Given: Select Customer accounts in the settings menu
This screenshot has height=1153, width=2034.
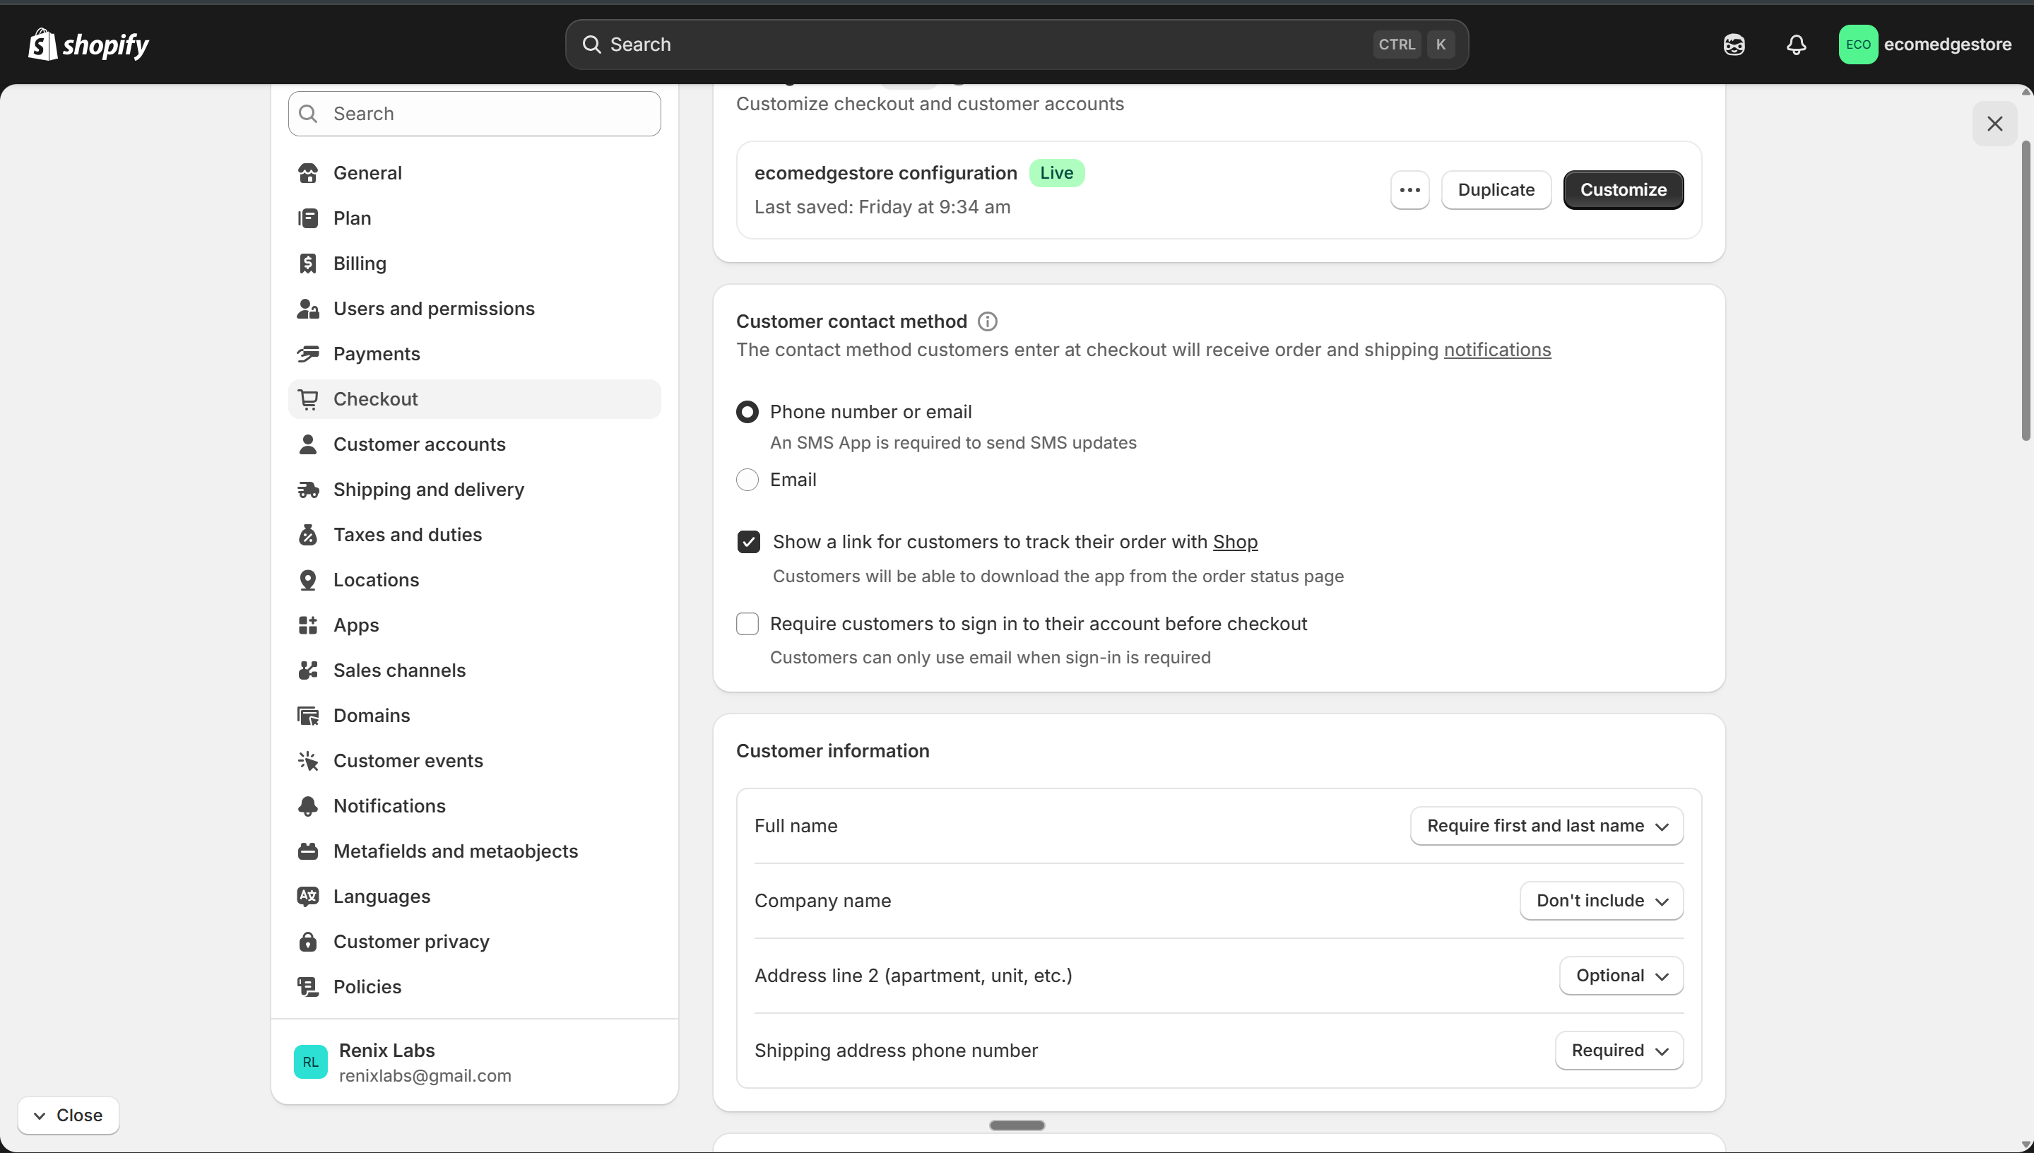Looking at the screenshot, I should point(419,444).
